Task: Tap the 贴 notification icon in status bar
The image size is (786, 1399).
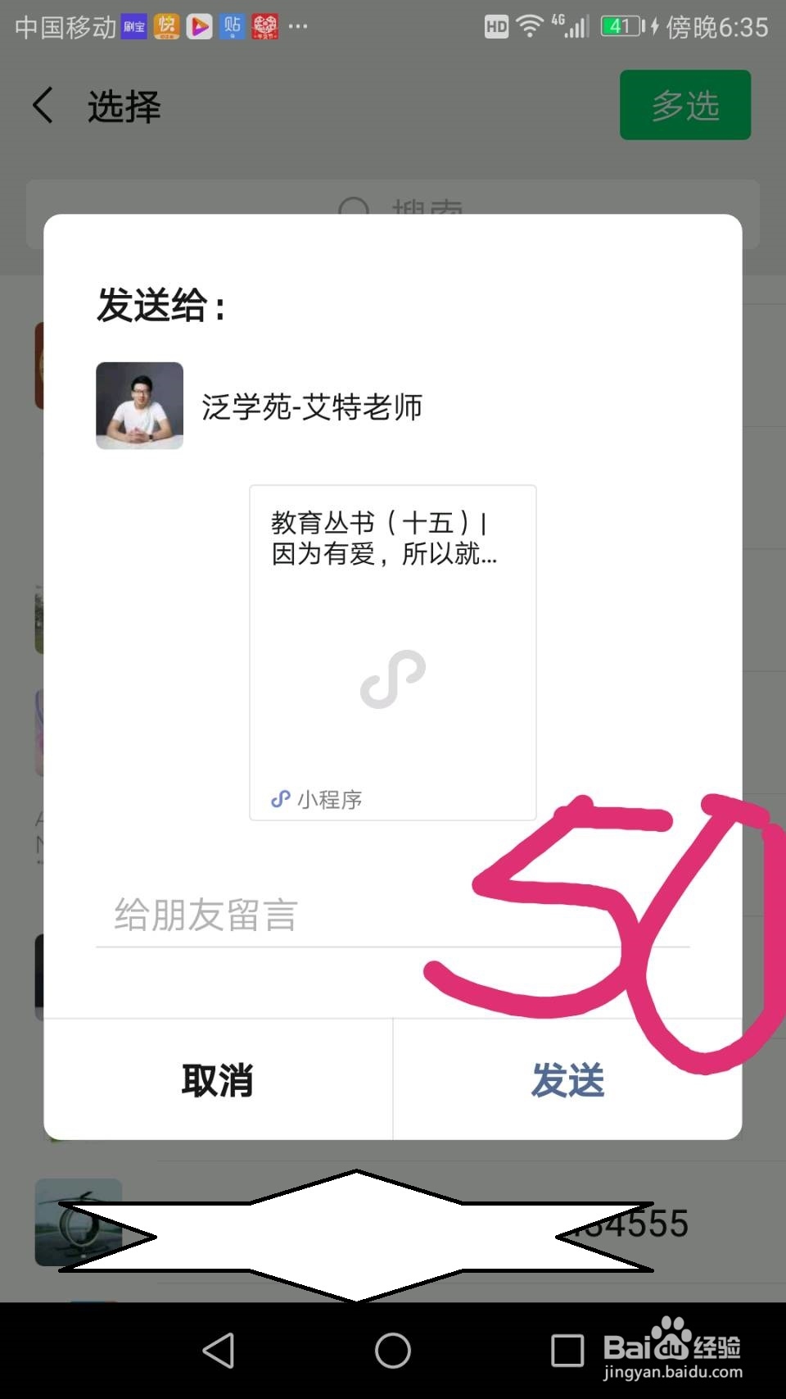Action: [x=233, y=27]
